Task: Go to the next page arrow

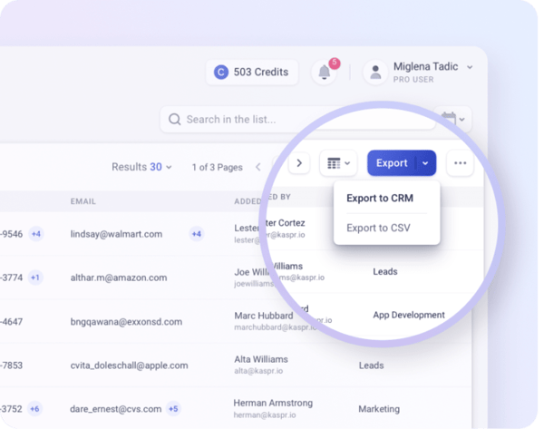Action: [299, 162]
